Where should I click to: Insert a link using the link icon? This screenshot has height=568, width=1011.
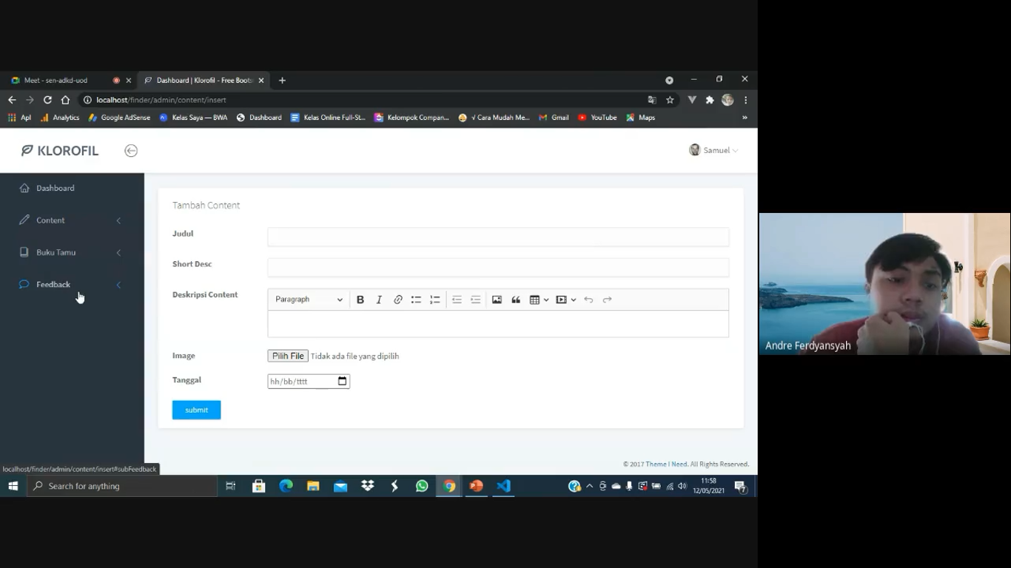(x=397, y=300)
